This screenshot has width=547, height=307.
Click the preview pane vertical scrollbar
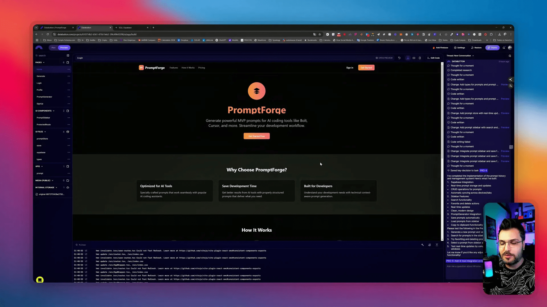coord(442,111)
